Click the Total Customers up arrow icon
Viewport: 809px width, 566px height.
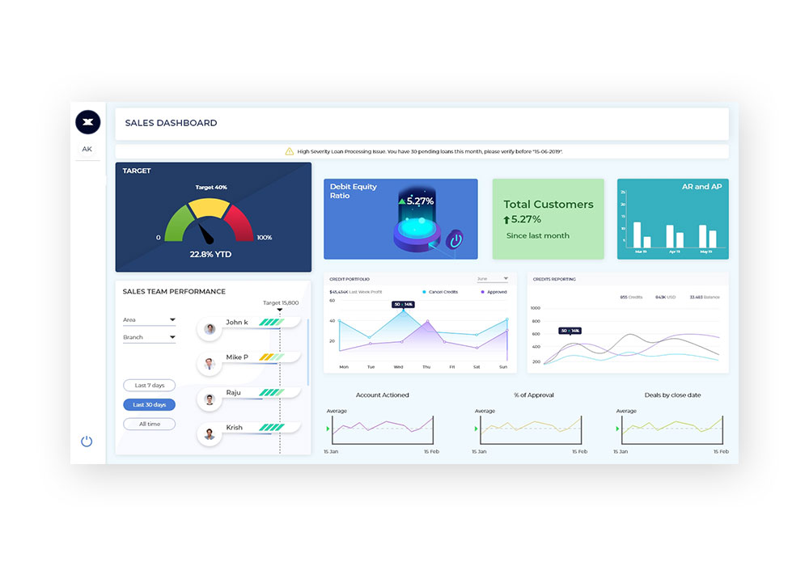(506, 220)
